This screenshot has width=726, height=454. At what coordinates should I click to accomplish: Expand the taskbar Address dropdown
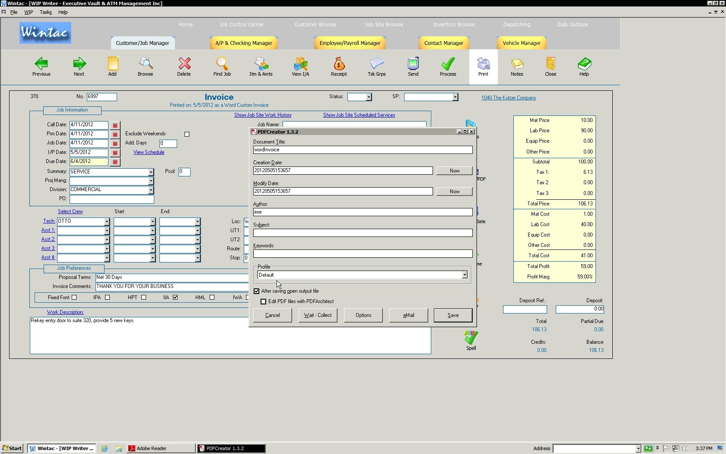click(x=638, y=449)
